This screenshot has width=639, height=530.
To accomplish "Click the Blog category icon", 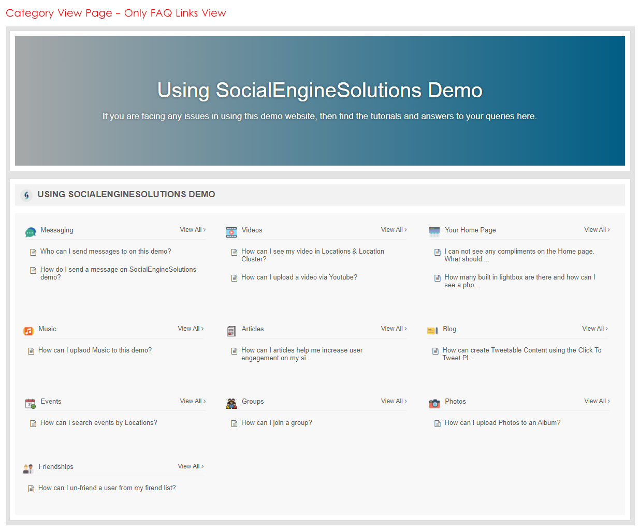I will click(432, 331).
